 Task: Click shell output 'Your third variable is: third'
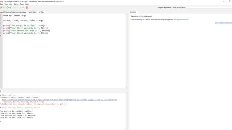pyautogui.click(x=16, y=118)
